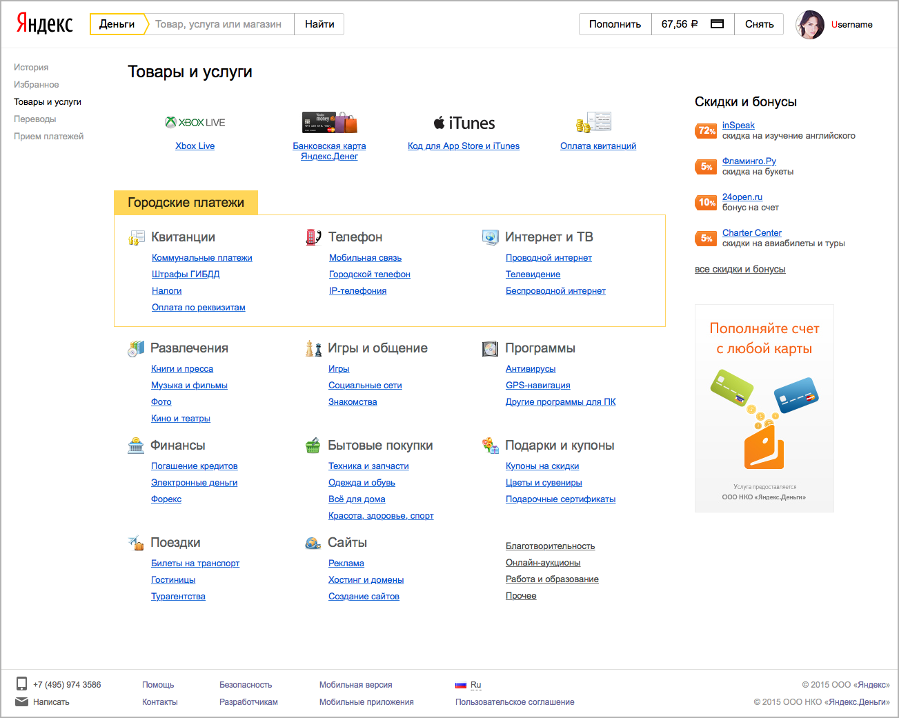Click the card top-up promo banner
The image size is (899, 718).
click(x=764, y=408)
